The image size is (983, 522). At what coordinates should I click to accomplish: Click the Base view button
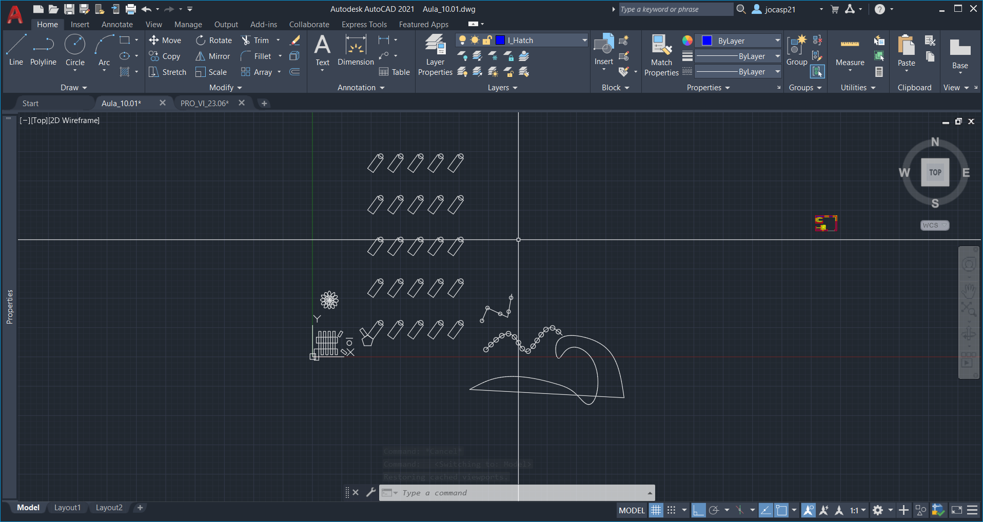tap(960, 53)
